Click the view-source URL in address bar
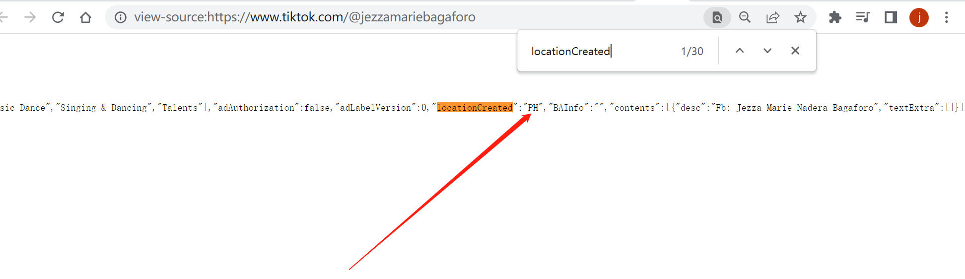The width and height of the screenshot is (965, 279). coord(305,17)
